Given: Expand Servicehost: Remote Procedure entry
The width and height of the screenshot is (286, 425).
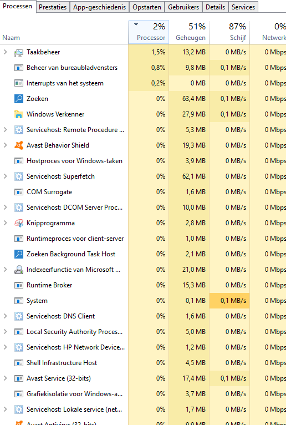Looking at the screenshot, I should click(5, 130).
